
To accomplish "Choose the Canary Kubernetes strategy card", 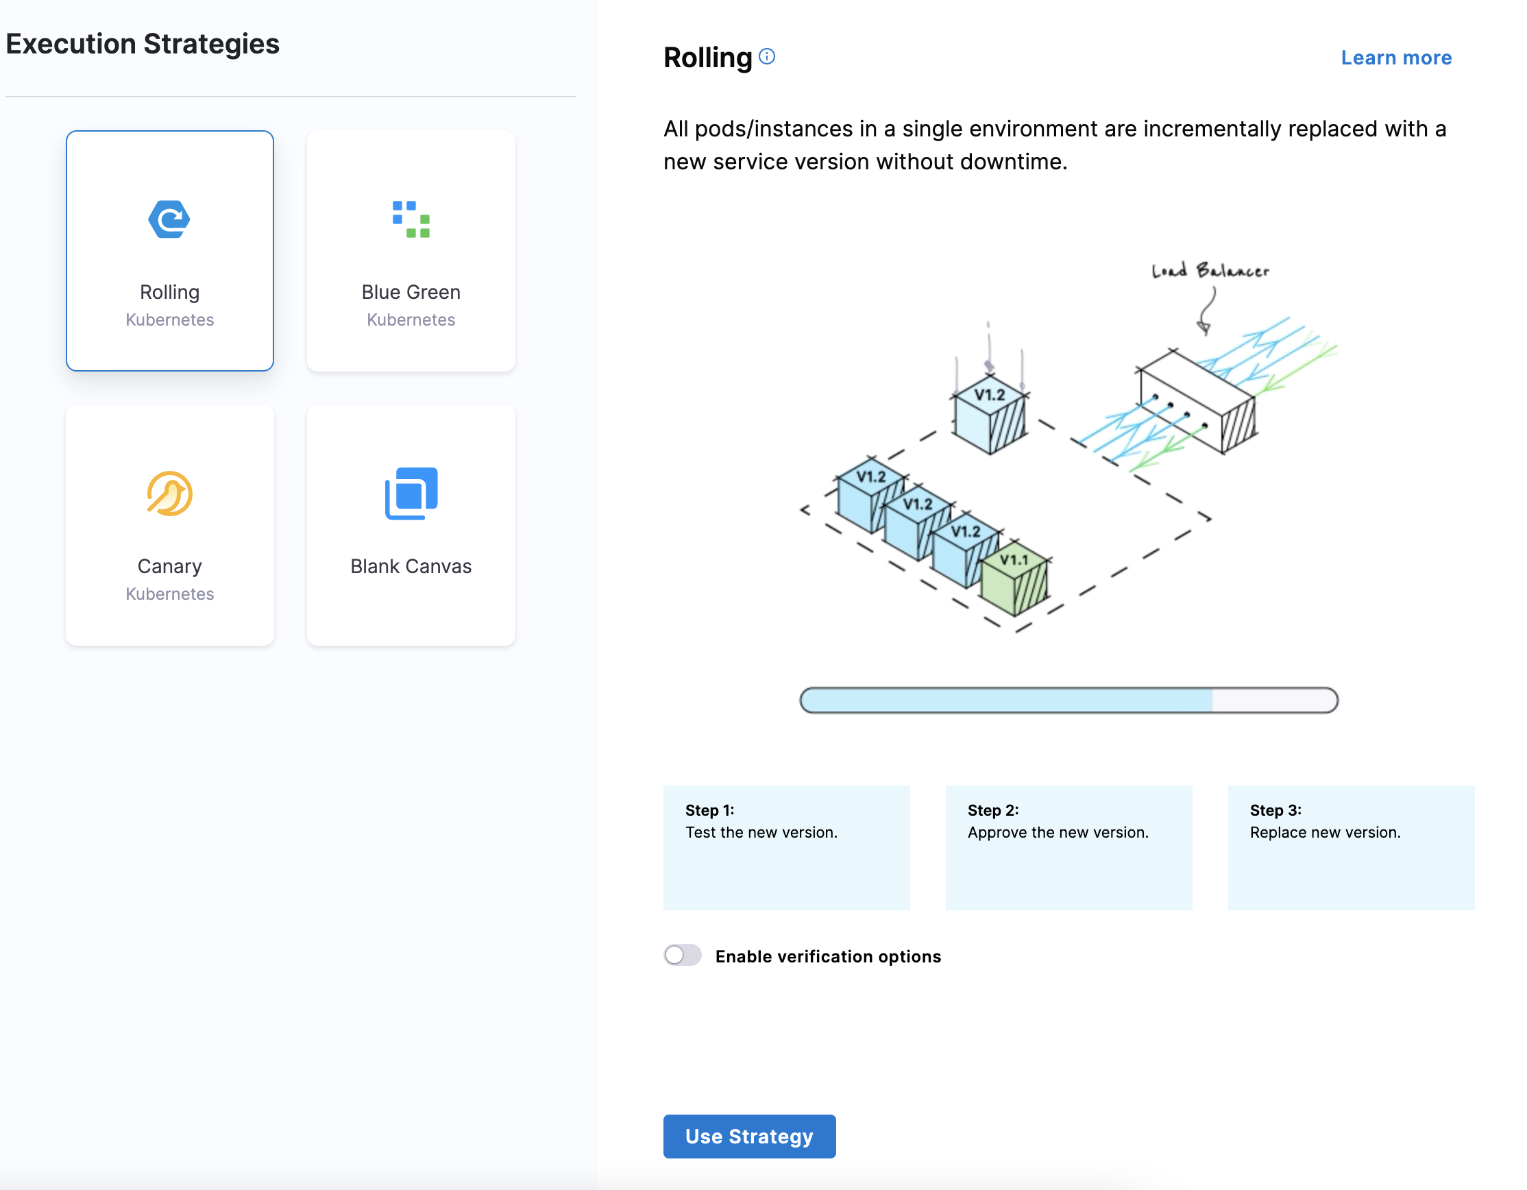I will click(169, 524).
